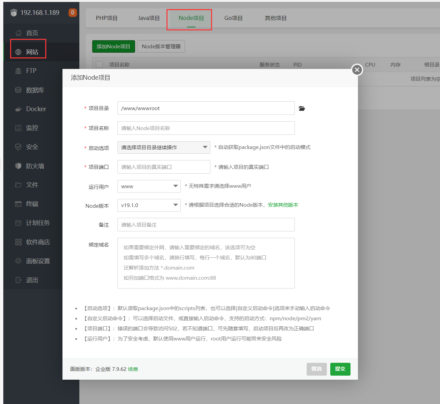Follow the 安装其他版本 link

tap(283, 205)
